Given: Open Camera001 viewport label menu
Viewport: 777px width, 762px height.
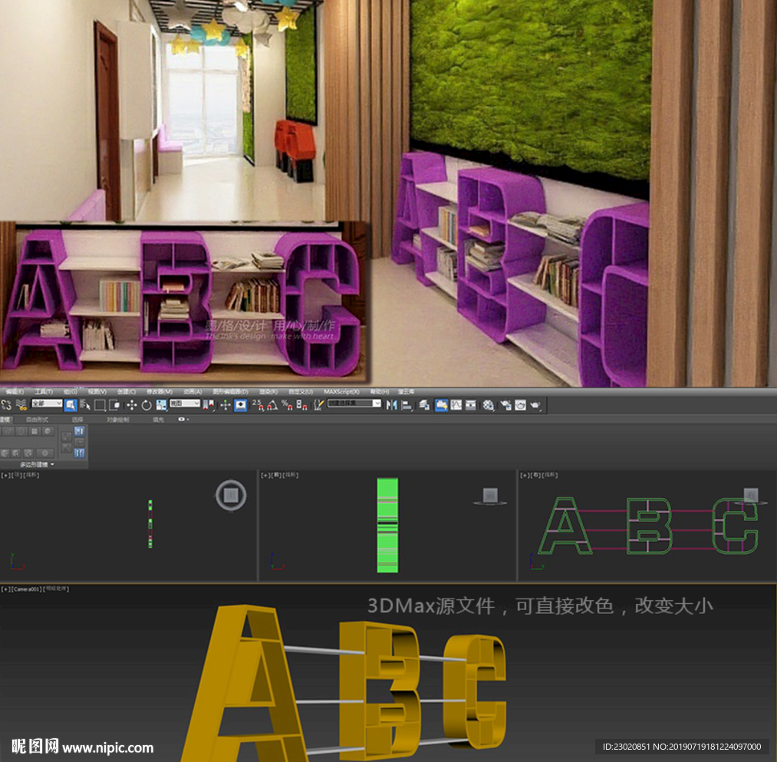Looking at the screenshot, I should coord(28,589).
